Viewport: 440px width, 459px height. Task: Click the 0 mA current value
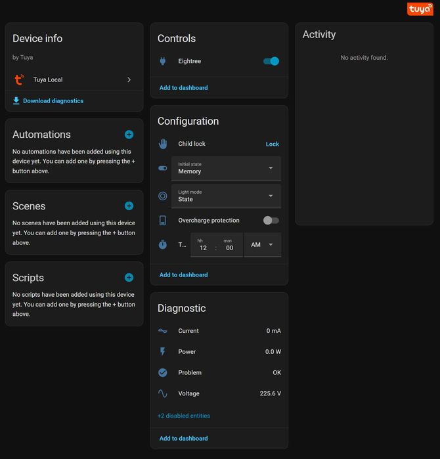pyautogui.click(x=273, y=331)
